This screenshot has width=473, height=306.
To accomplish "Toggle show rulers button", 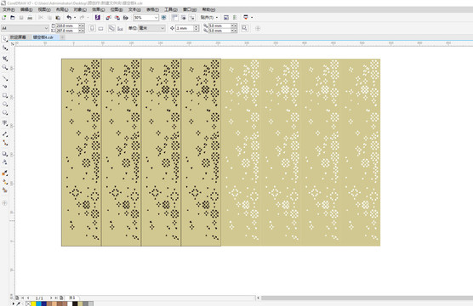I will point(174,18).
